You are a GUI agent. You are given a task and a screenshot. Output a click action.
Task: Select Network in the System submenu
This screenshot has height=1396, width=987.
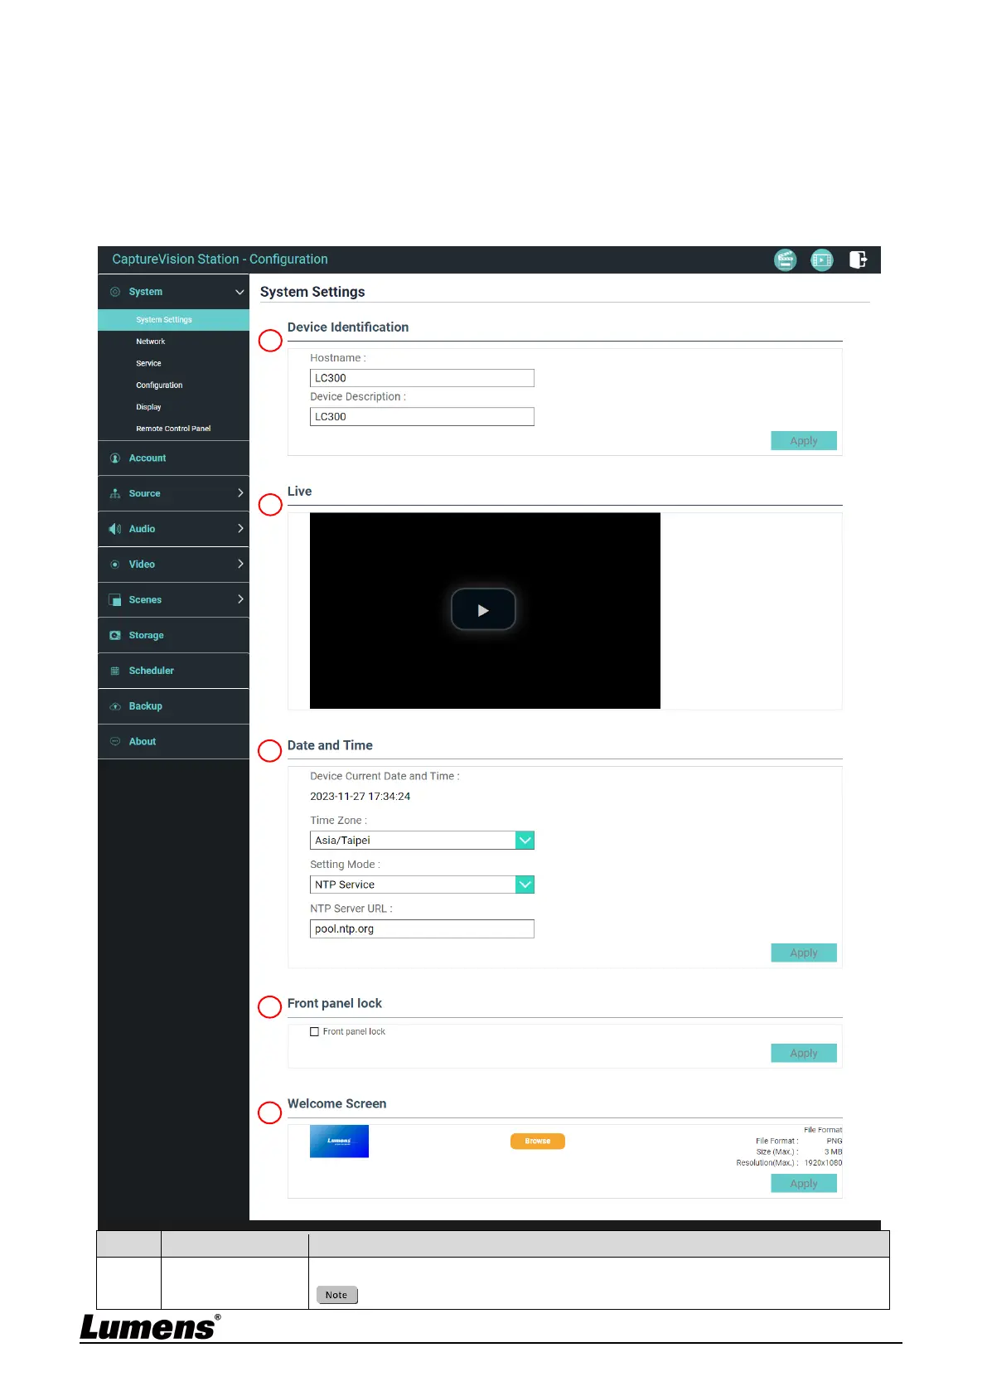(x=151, y=342)
